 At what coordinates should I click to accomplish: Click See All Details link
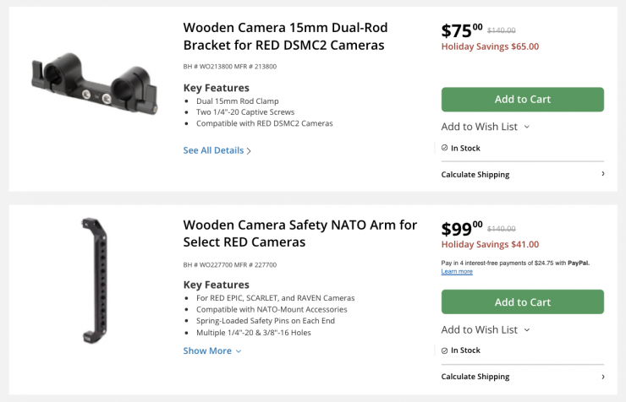click(x=213, y=150)
